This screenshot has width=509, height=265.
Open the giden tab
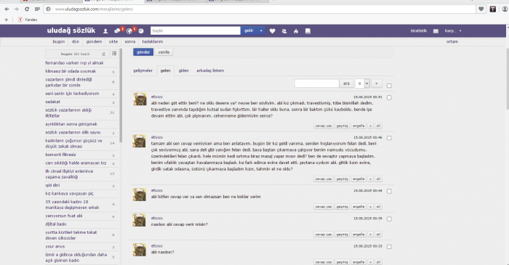point(184,70)
